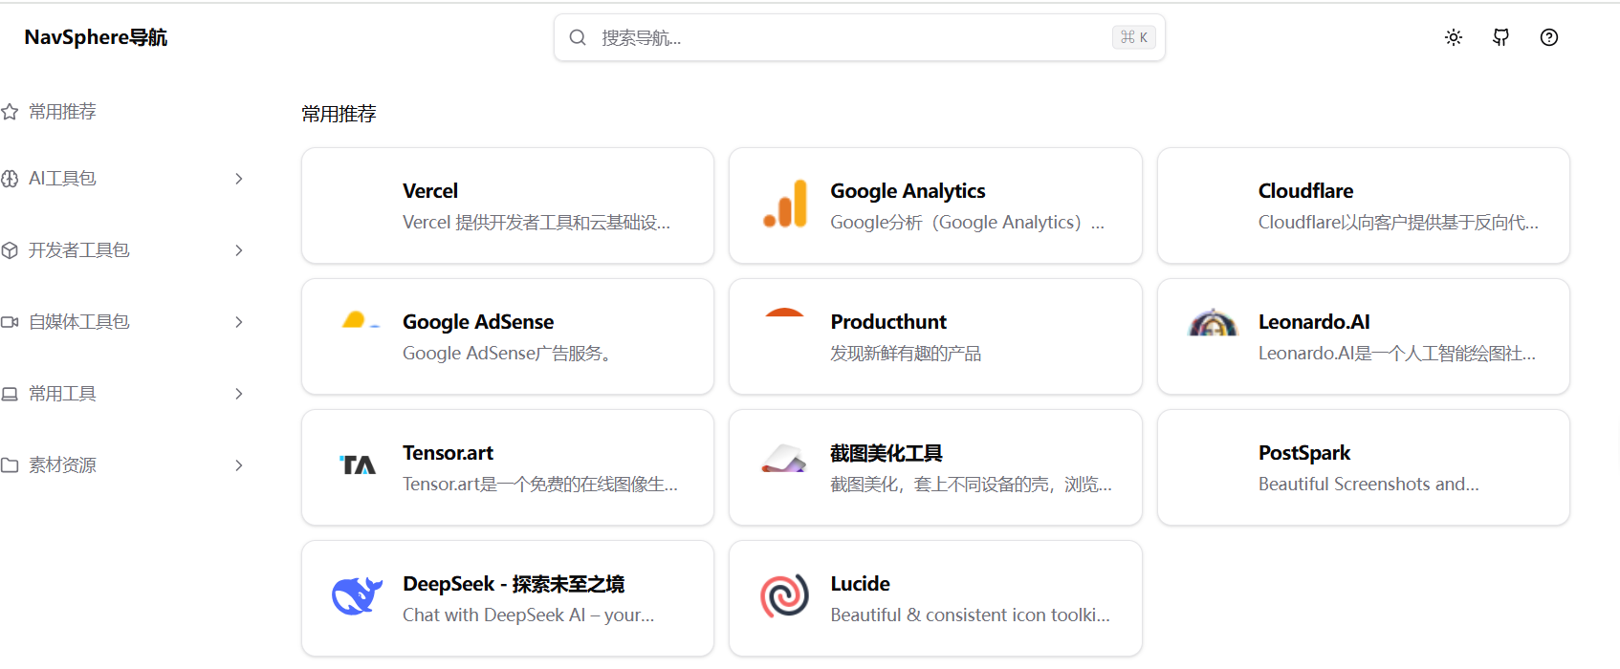Image resolution: width=1620 pixels, height=669 pixels.
Task: Click the Leonardo.AI logo
Action: click(x=1213, y=322)
